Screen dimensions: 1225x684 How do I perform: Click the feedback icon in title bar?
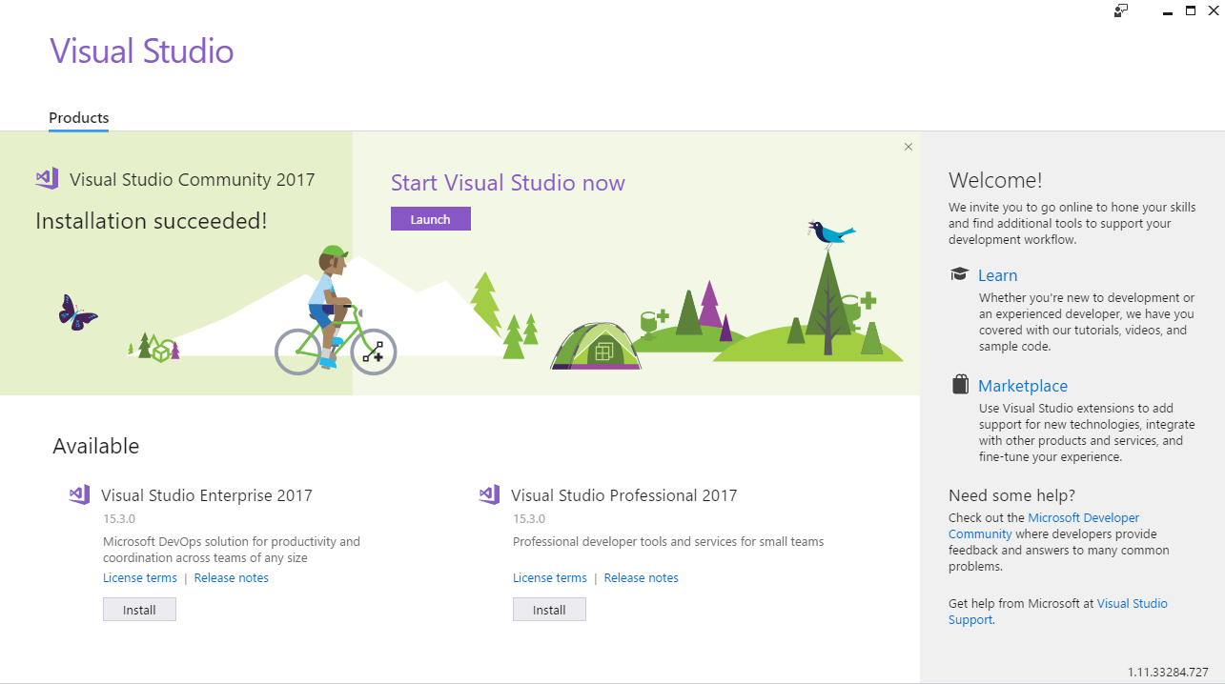[1121, 10]
